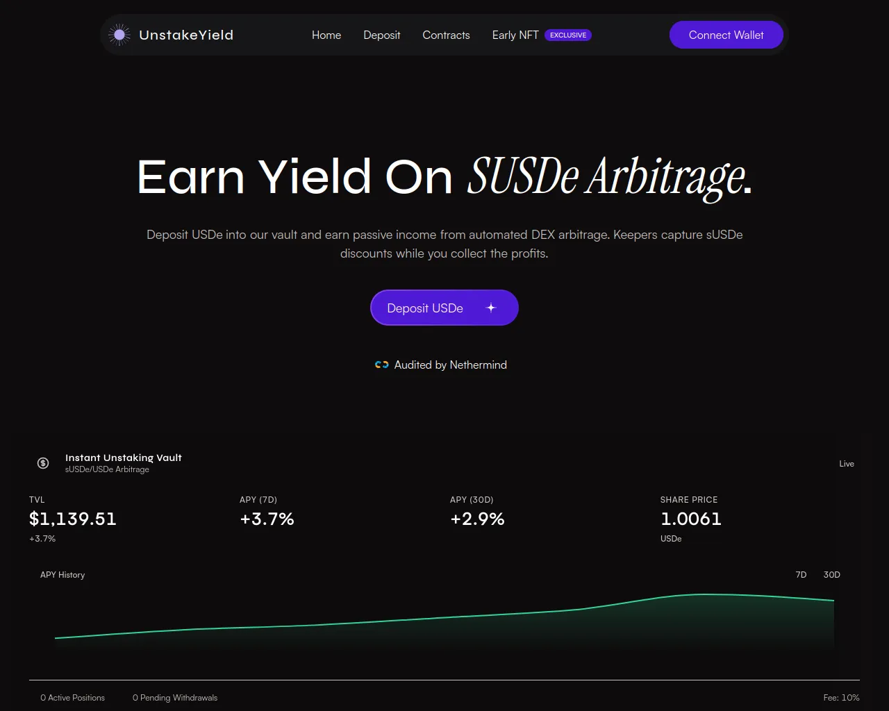
Task: Open the Early NFT page
Action: (x=515, y=35)
